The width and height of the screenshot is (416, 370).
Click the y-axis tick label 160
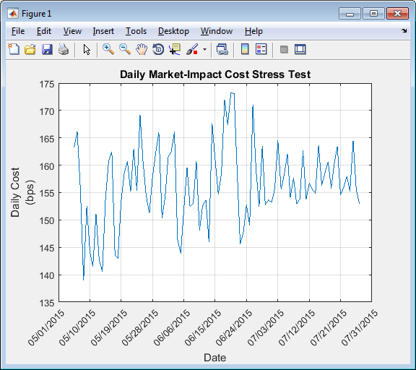point(47,166)
